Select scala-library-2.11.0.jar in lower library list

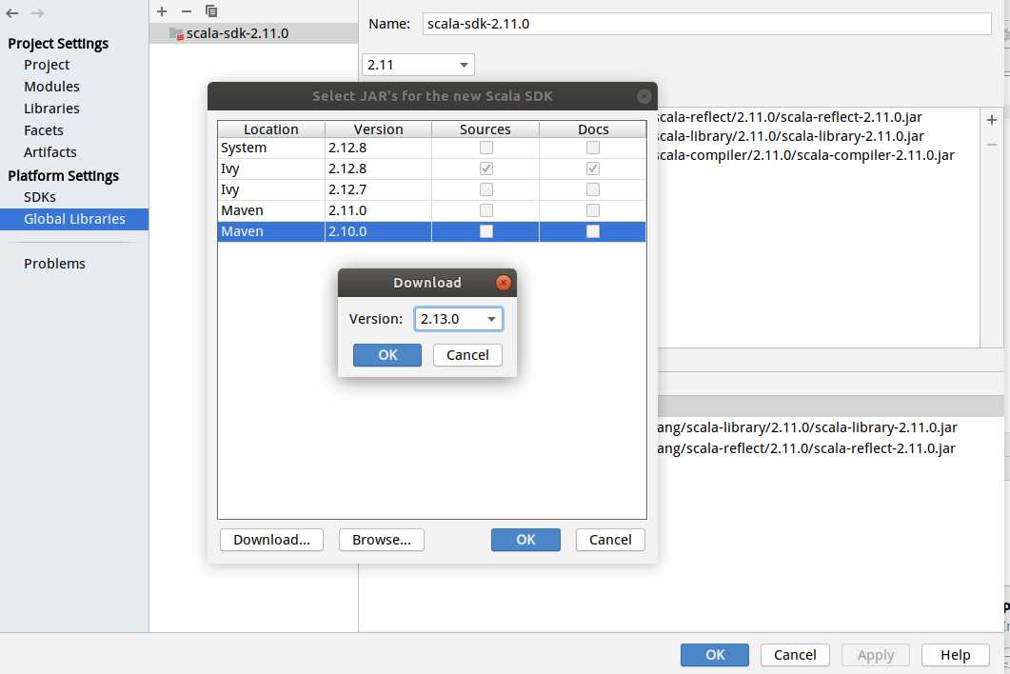(x=807, y=427)
